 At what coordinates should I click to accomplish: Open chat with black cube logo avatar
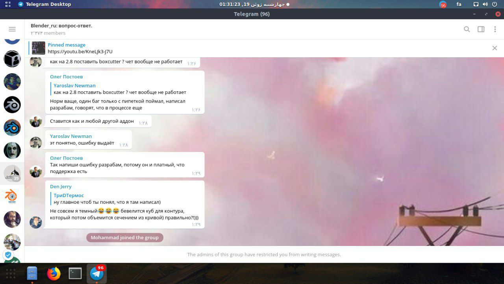click(12, 59)
